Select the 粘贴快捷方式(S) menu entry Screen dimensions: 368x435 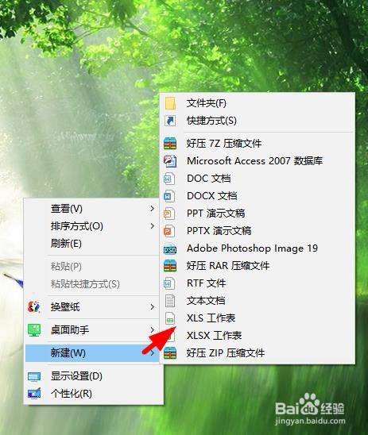92,284
